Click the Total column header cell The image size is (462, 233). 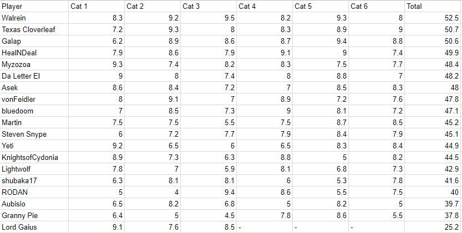tap(433, 7)
